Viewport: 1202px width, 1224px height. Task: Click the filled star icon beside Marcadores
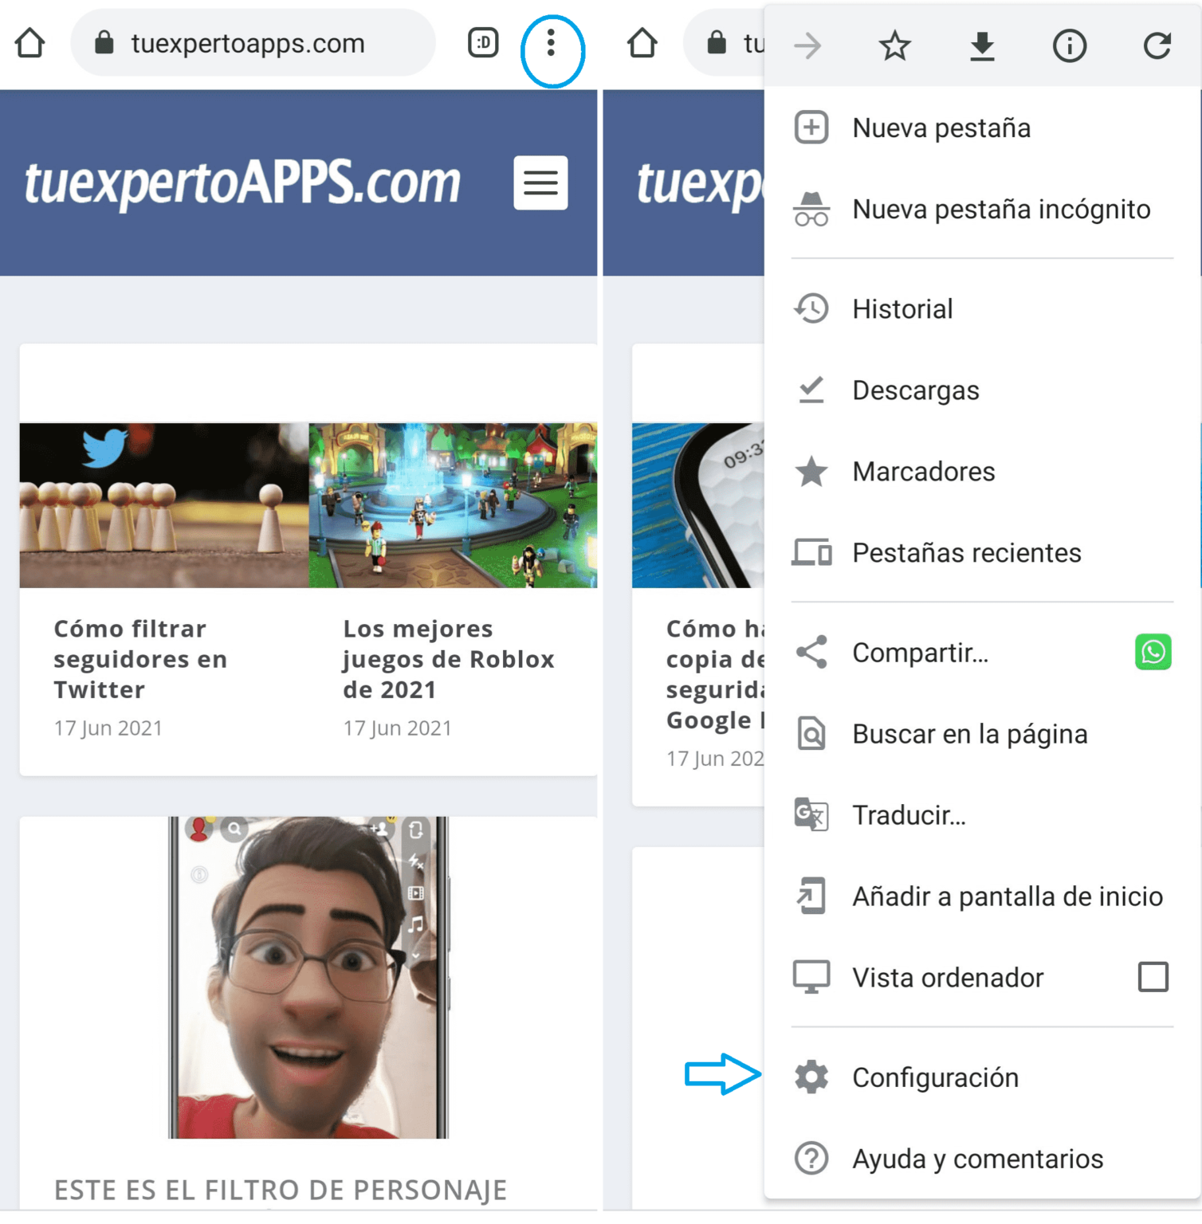click(x=811, y=472)
